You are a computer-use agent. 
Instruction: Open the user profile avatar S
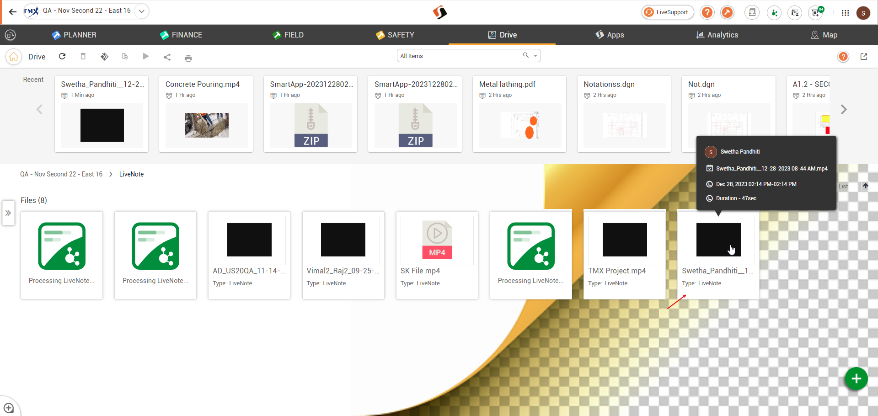[x=863, y=13]
